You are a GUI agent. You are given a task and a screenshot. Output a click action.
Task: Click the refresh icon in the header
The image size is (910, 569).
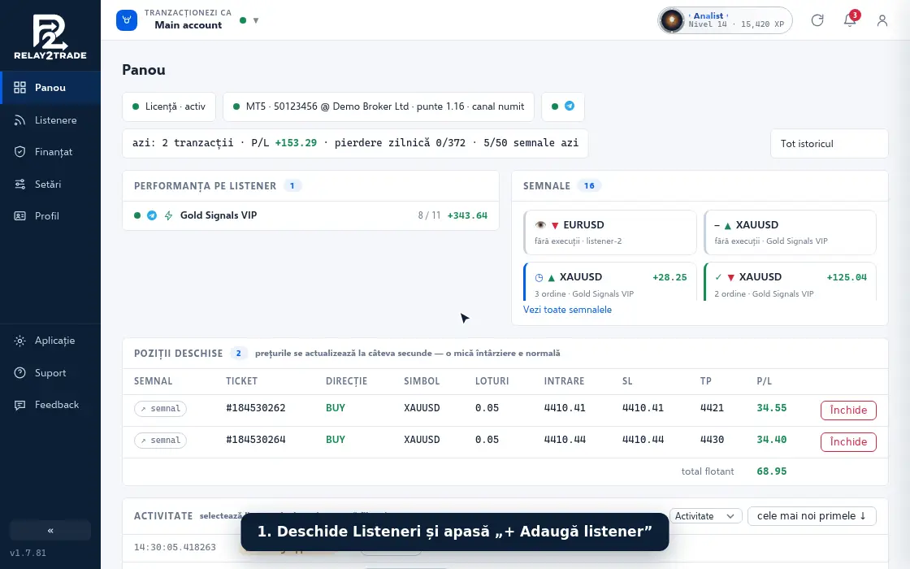point(817,20)
